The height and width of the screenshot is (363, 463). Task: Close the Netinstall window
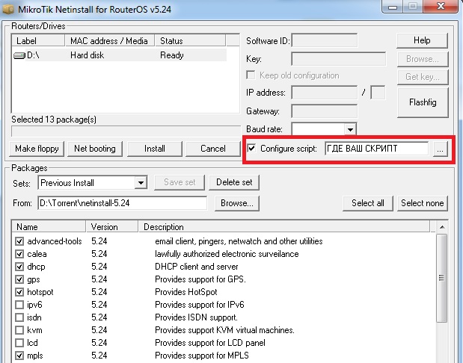point(441,6)
